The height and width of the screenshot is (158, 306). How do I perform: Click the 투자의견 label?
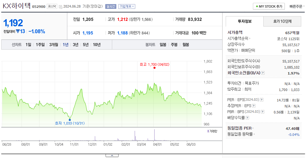(234, 83)
